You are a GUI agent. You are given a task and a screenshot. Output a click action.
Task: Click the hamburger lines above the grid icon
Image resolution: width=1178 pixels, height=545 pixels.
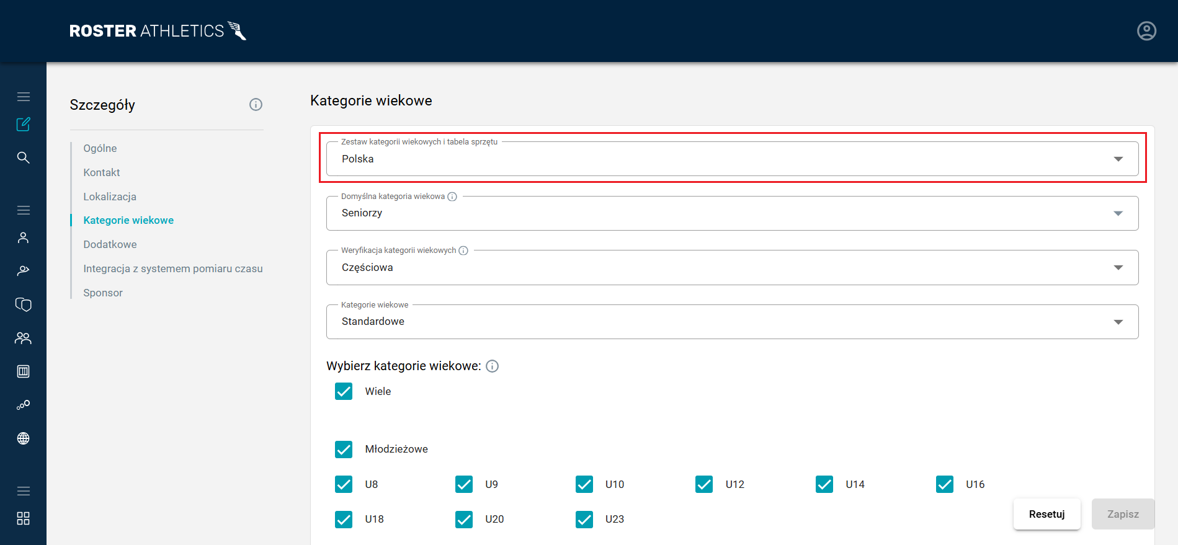[23, 491]
